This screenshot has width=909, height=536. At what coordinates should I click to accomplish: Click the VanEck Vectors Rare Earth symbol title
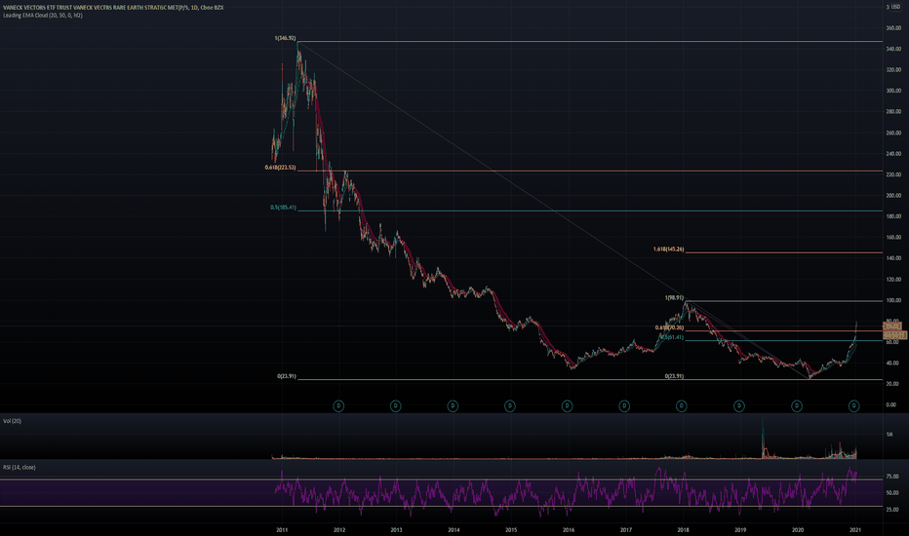coord(113,8)
